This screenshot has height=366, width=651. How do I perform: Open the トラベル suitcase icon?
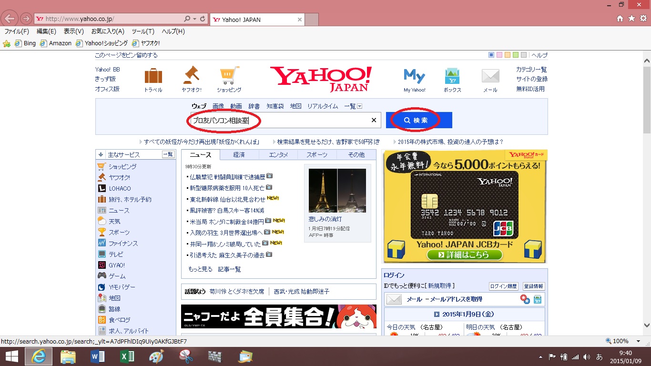point(153,76)
